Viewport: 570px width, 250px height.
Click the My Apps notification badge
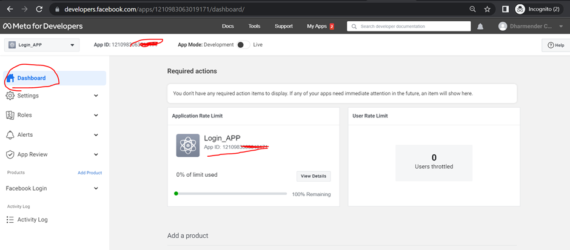pyautogui.click(x=332, y=27)
